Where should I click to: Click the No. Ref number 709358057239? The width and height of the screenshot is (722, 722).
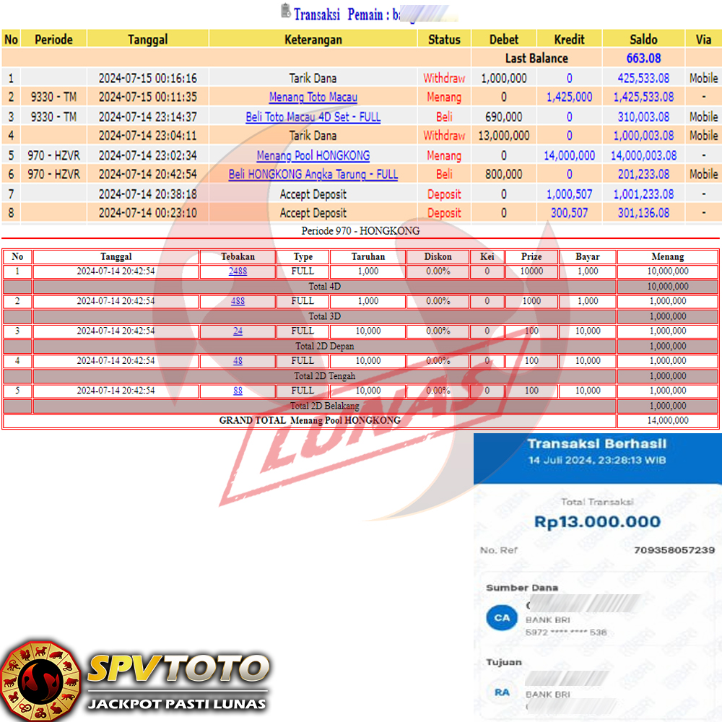(x=674, y=550)
